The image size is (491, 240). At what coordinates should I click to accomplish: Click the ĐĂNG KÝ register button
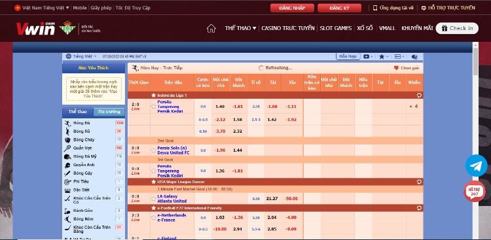pos(339,8)
